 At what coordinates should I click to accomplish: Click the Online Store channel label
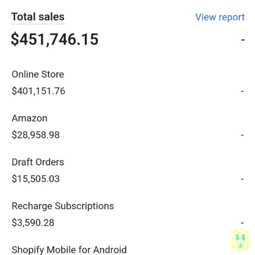(x=38, y=74)
